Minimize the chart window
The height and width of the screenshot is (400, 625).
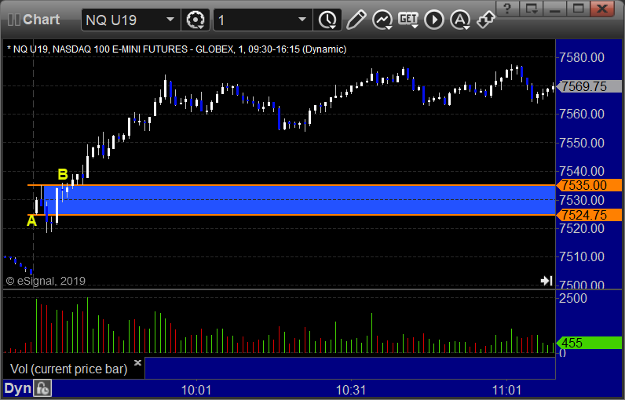pos(555,9)
